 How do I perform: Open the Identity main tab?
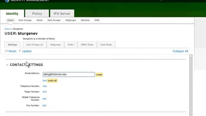tap(12, 14)
